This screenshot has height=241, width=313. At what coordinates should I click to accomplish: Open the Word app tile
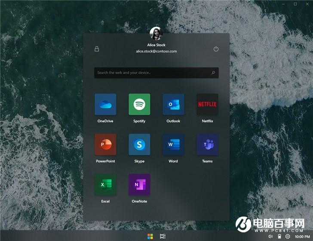pos(173,145)
